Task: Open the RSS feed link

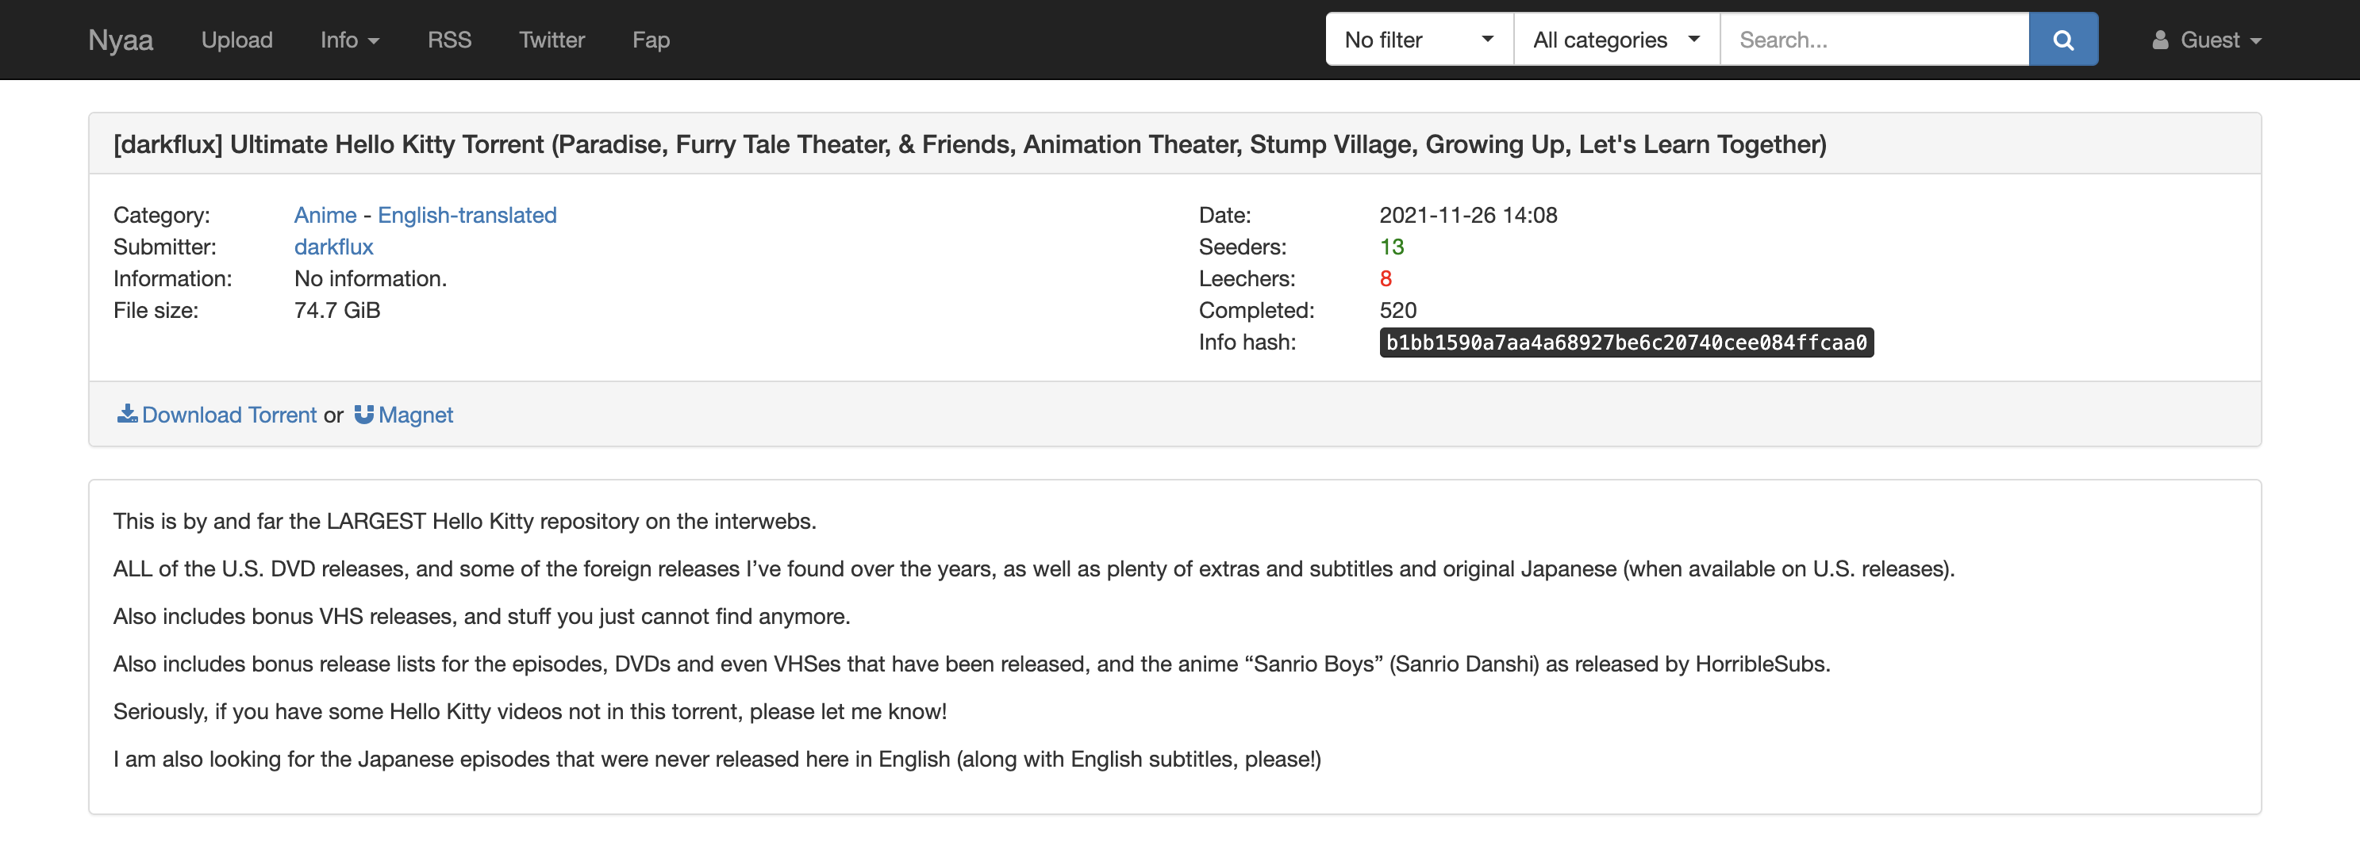Action: (449, 40)
